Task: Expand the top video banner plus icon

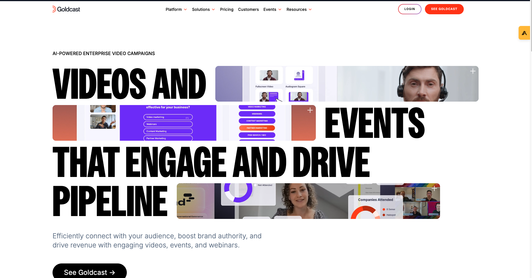Action: [473, 71]
